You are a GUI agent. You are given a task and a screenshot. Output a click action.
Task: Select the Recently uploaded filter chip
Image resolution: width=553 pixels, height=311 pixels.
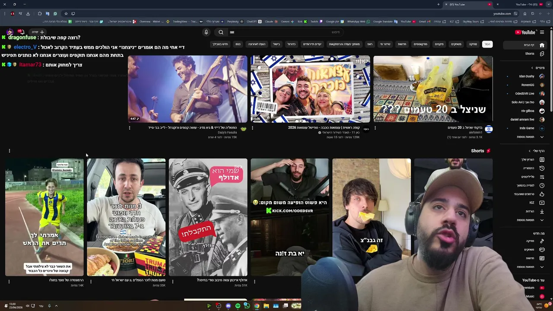click(257, 44)
